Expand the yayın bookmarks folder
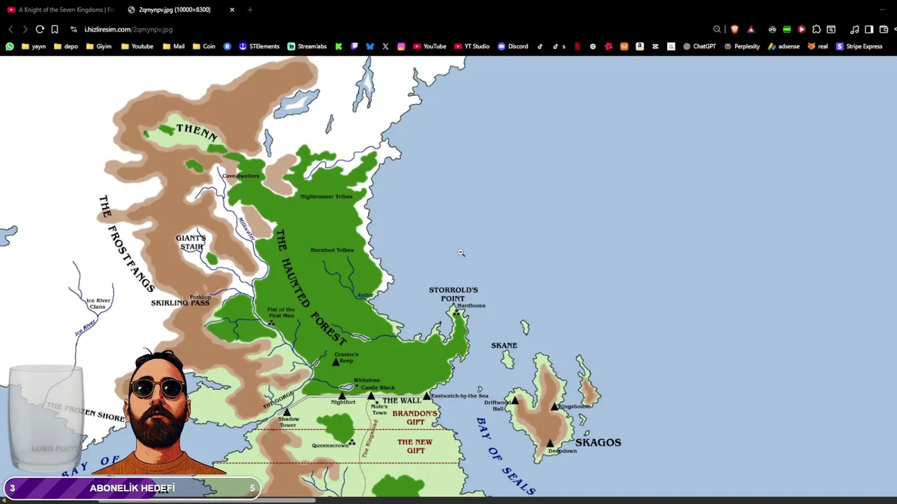Image resolution: width=897 pixels, height=504 pixels. pos(34,46)
